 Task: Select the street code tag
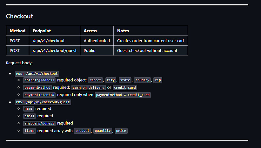(x=95, y=80)
